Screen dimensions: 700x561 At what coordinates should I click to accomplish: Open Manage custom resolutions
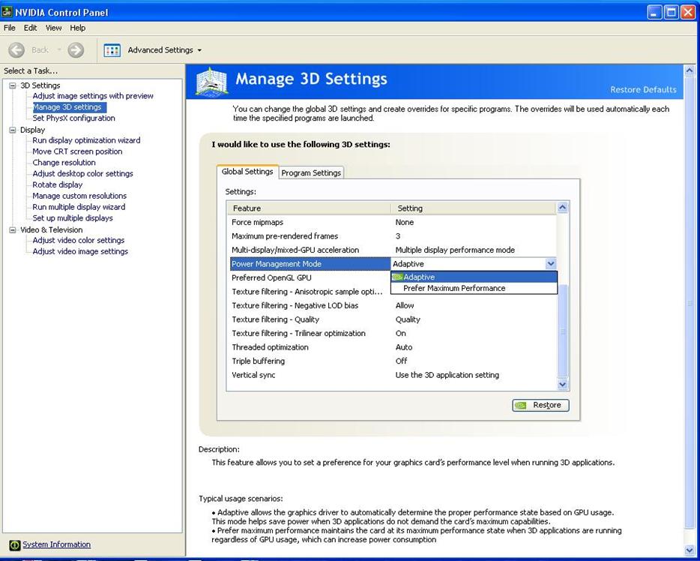(x=79, y=196)
